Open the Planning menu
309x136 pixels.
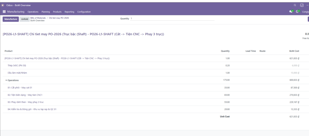coord(46,12)
